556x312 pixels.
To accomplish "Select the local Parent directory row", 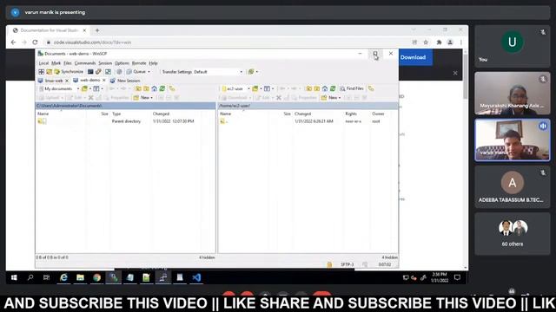I will click(x=125, y=121).
